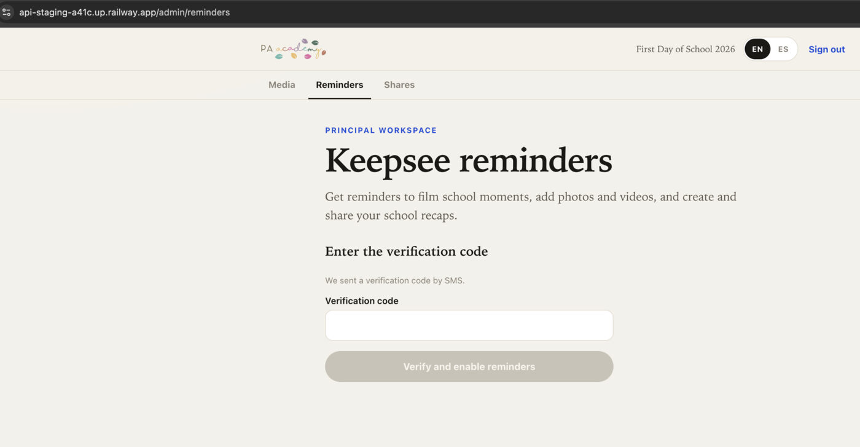The width and height of the screenshot is (860, 447).
Task: Switch language to EN
Action: click(x=757, y=49)
